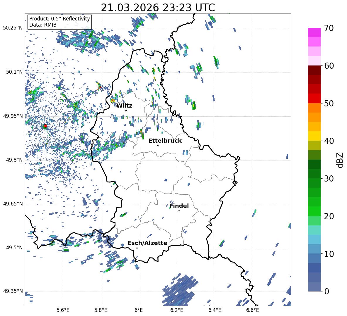Select the Ettelbruck city label
The image size is (347, 316).
click(165, 141)
